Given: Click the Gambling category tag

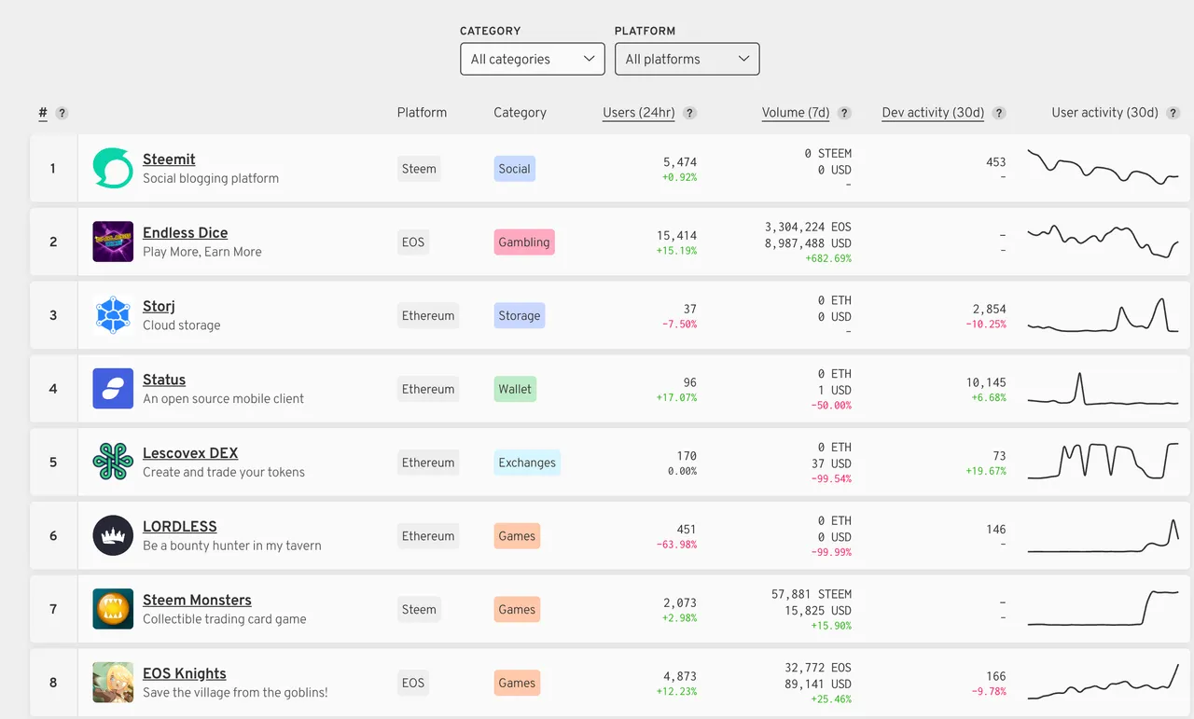Looking at the screenshot, I should [x=524, y=242].
